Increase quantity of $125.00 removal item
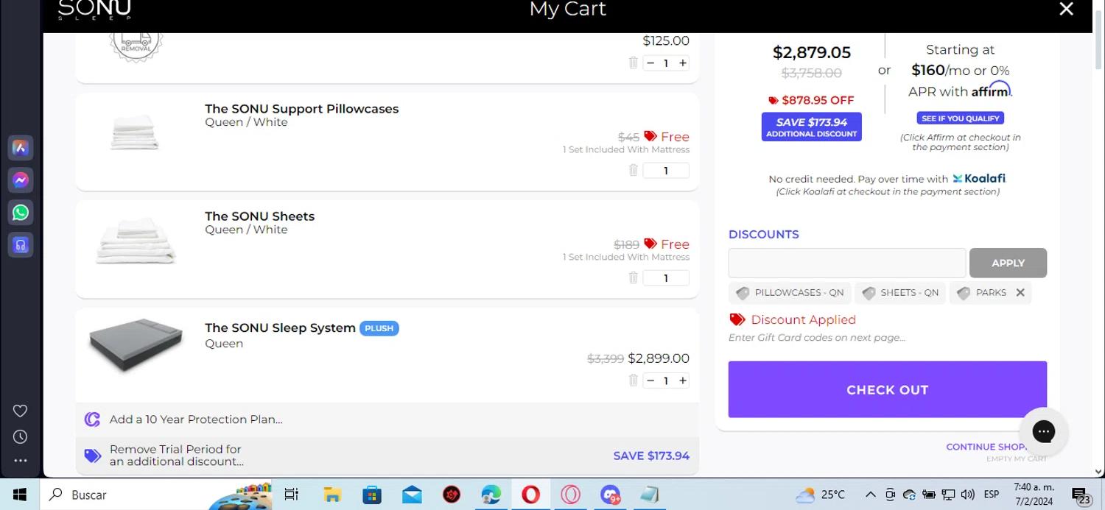 click(683, 63)
